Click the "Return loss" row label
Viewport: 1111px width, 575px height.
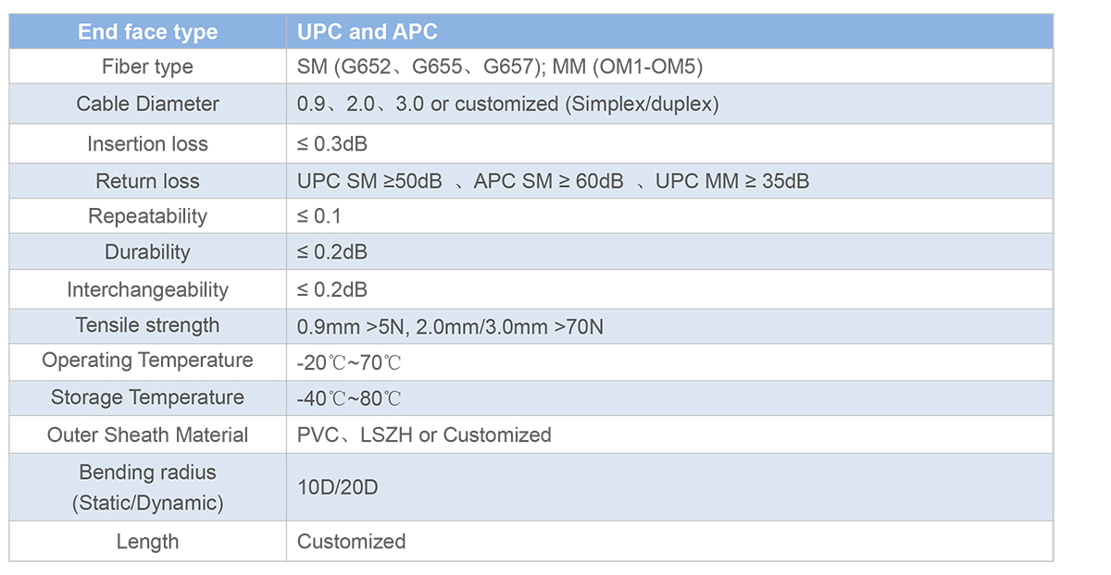coord(148,181)
